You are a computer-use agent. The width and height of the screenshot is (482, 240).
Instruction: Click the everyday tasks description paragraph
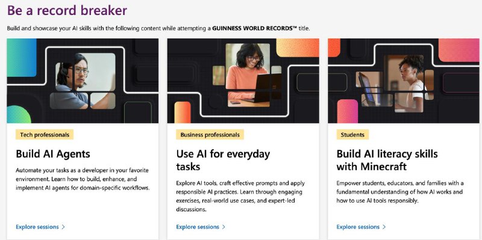[240, 197]
